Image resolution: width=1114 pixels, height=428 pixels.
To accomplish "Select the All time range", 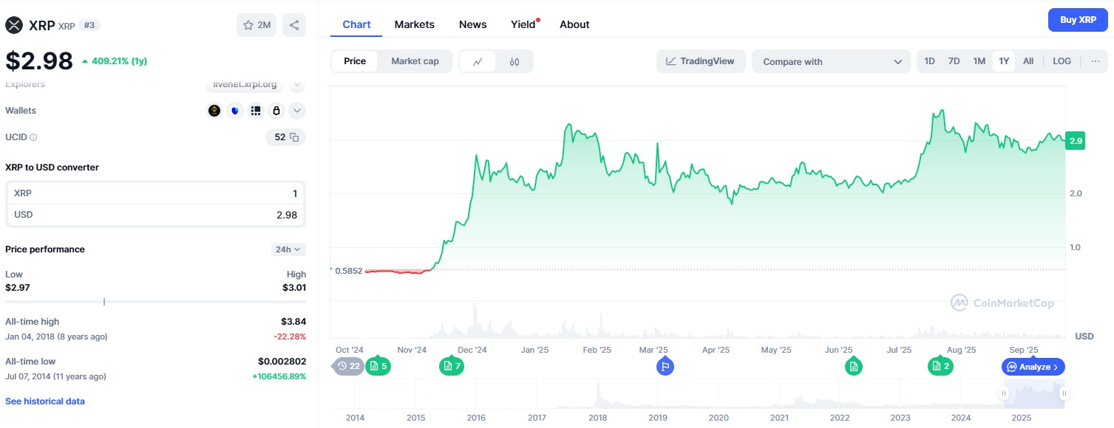I will [x=1028, y=61].
